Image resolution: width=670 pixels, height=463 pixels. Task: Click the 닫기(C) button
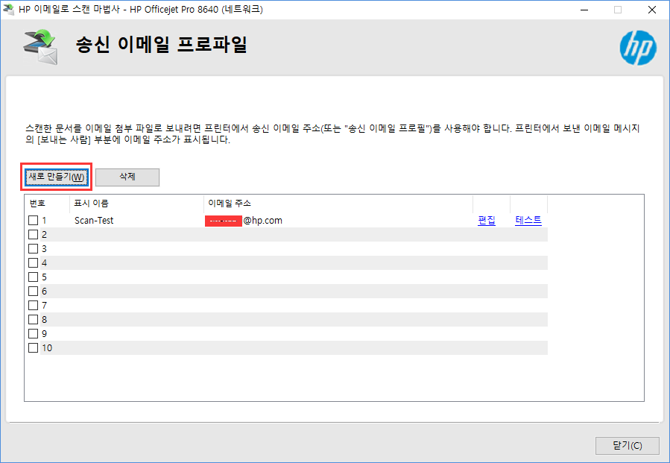[628, 445]
